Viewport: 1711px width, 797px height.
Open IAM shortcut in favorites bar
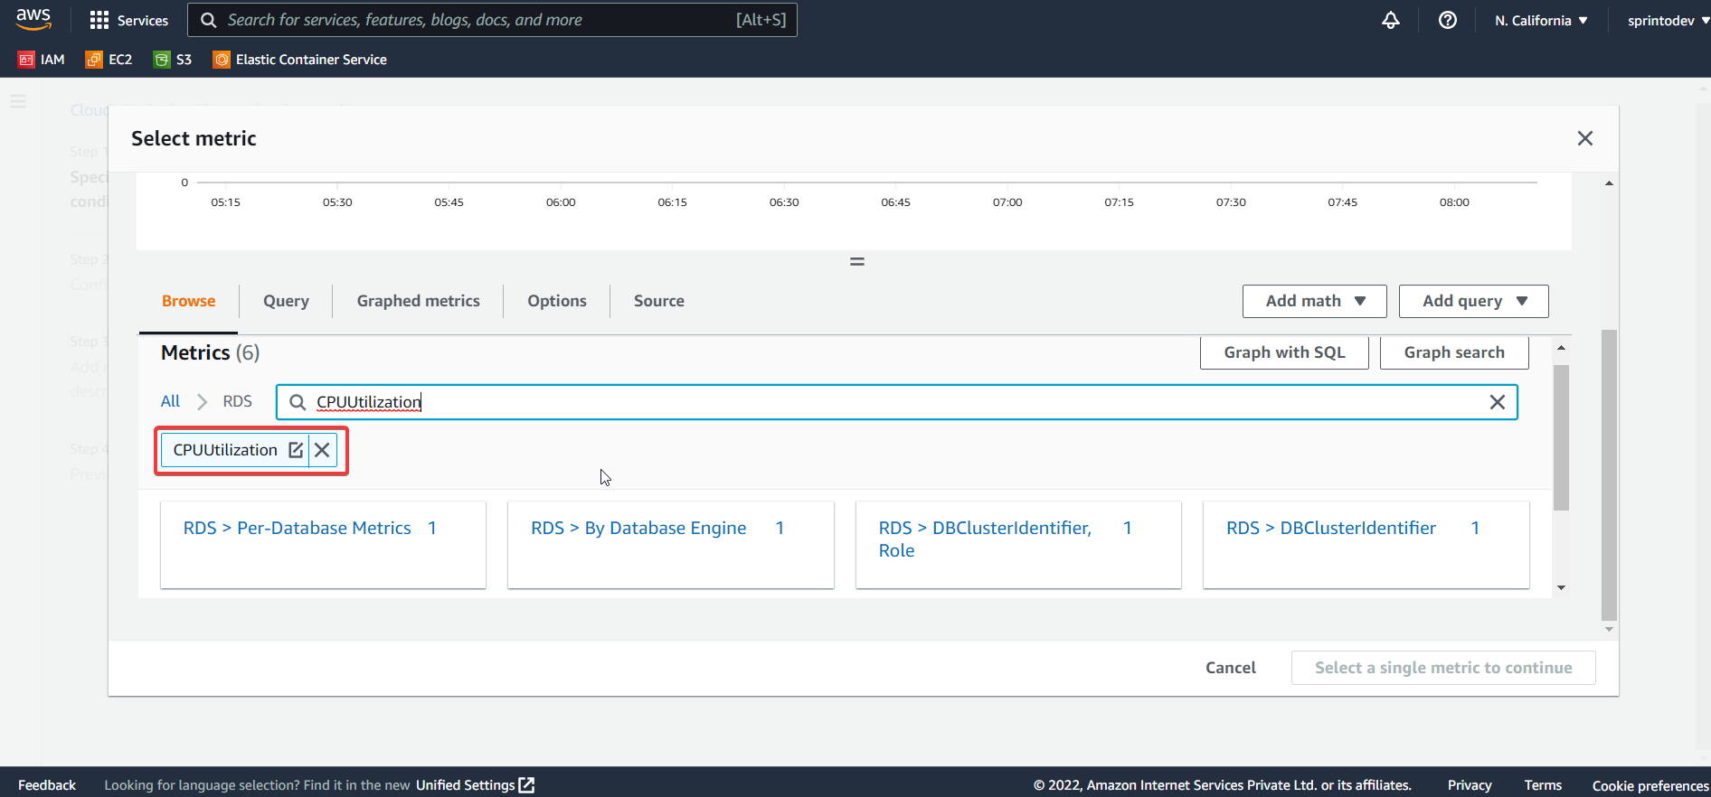42,60
